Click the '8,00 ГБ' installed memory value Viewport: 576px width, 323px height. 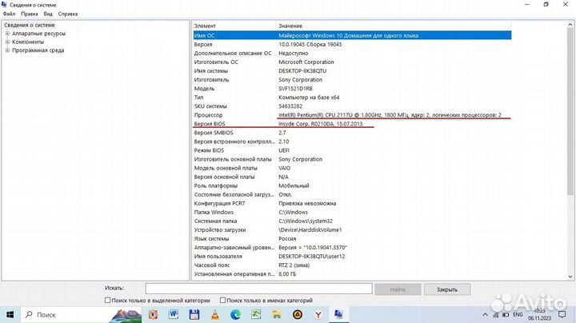point(287,273)
